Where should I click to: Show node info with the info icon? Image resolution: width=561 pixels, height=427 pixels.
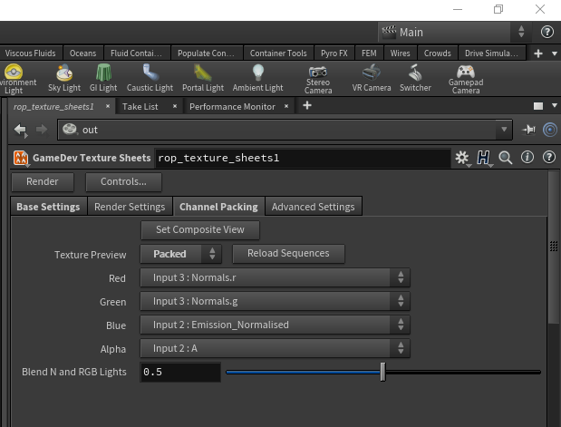527,157
